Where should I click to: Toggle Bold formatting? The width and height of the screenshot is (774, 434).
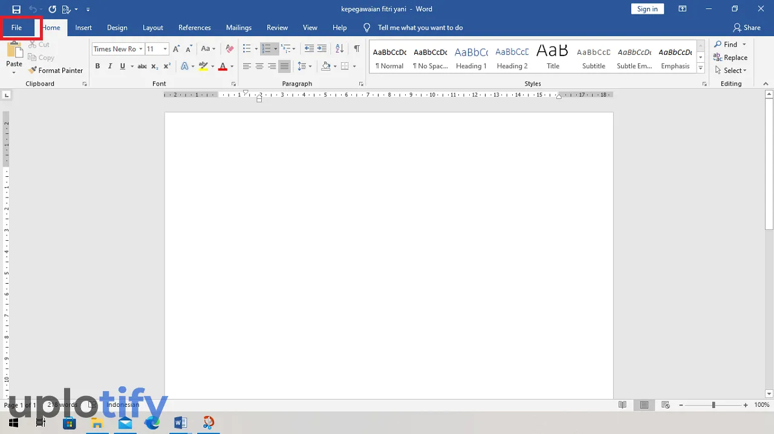click(97, 66)
